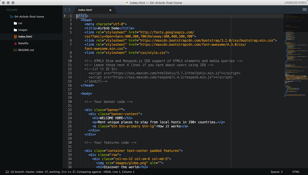
Task: Open README.md from the sidebar
Action: (26, 50)
